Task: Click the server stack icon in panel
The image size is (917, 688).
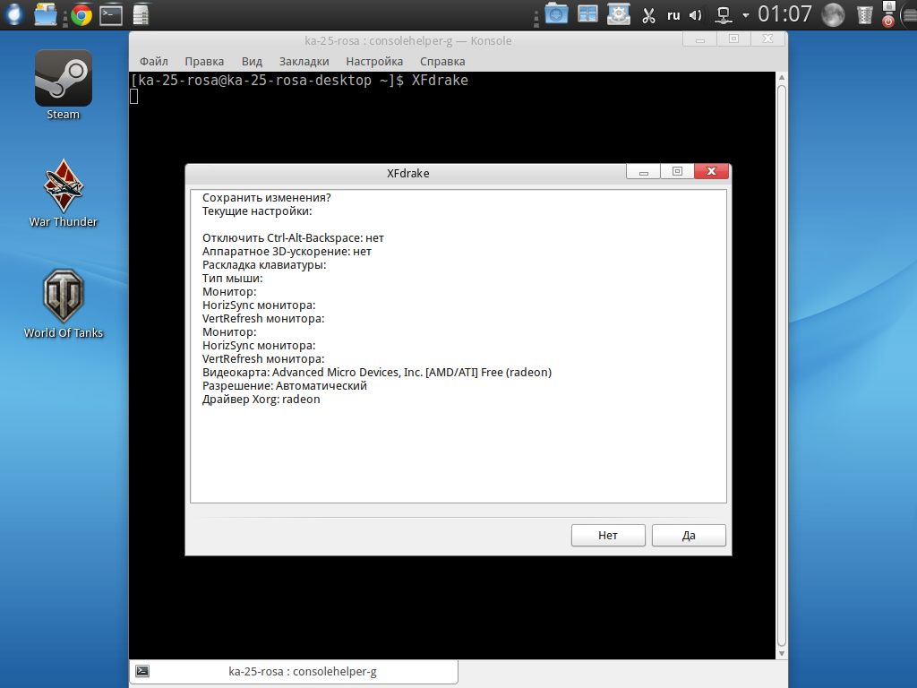Action: [x=141, y=14]
